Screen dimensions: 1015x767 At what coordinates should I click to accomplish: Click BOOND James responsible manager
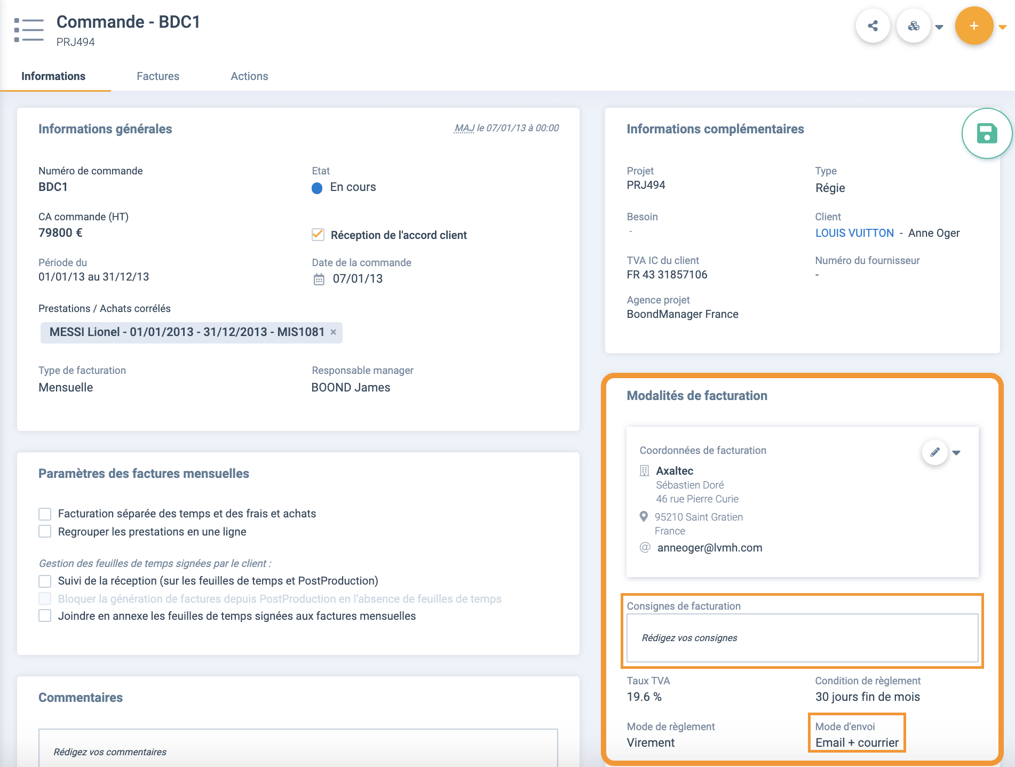point(351,387)
